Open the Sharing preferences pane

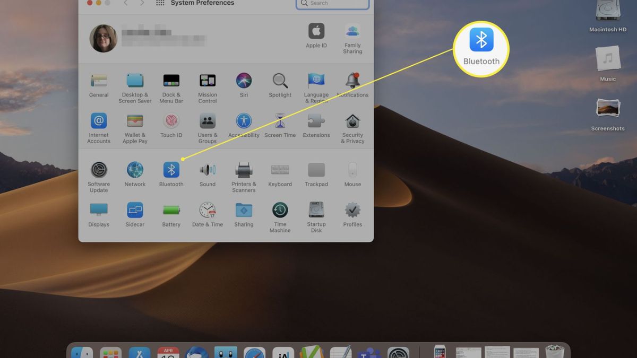(x=244, y=210)
